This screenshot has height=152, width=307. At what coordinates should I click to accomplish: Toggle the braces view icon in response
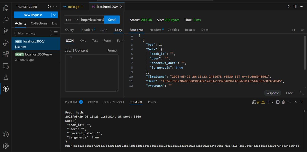[293, 30]
